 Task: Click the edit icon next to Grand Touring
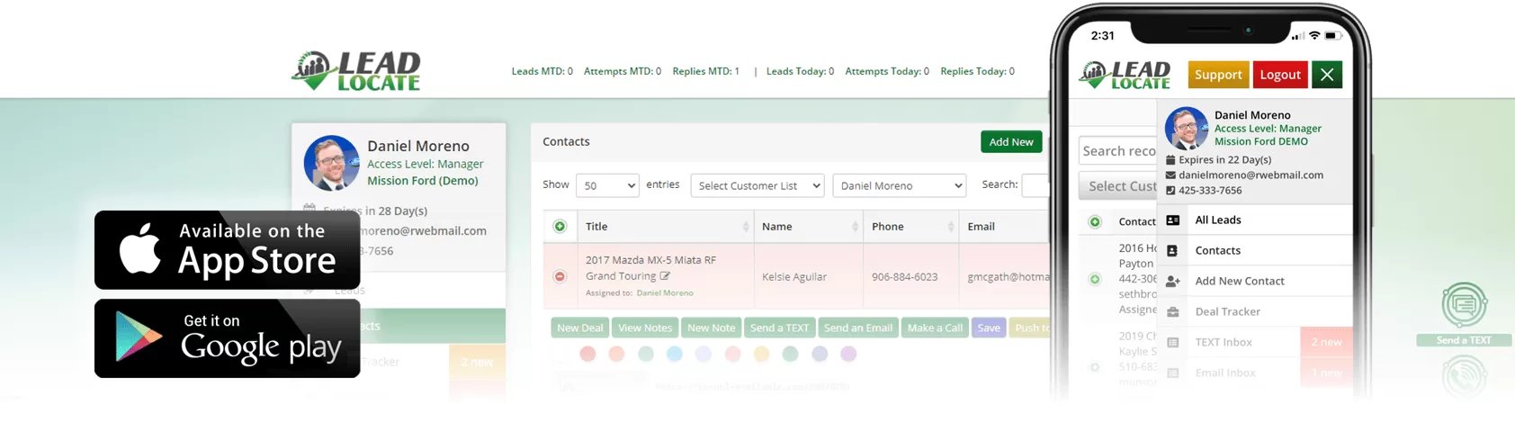pyautogui.click(x=665, y=276)
